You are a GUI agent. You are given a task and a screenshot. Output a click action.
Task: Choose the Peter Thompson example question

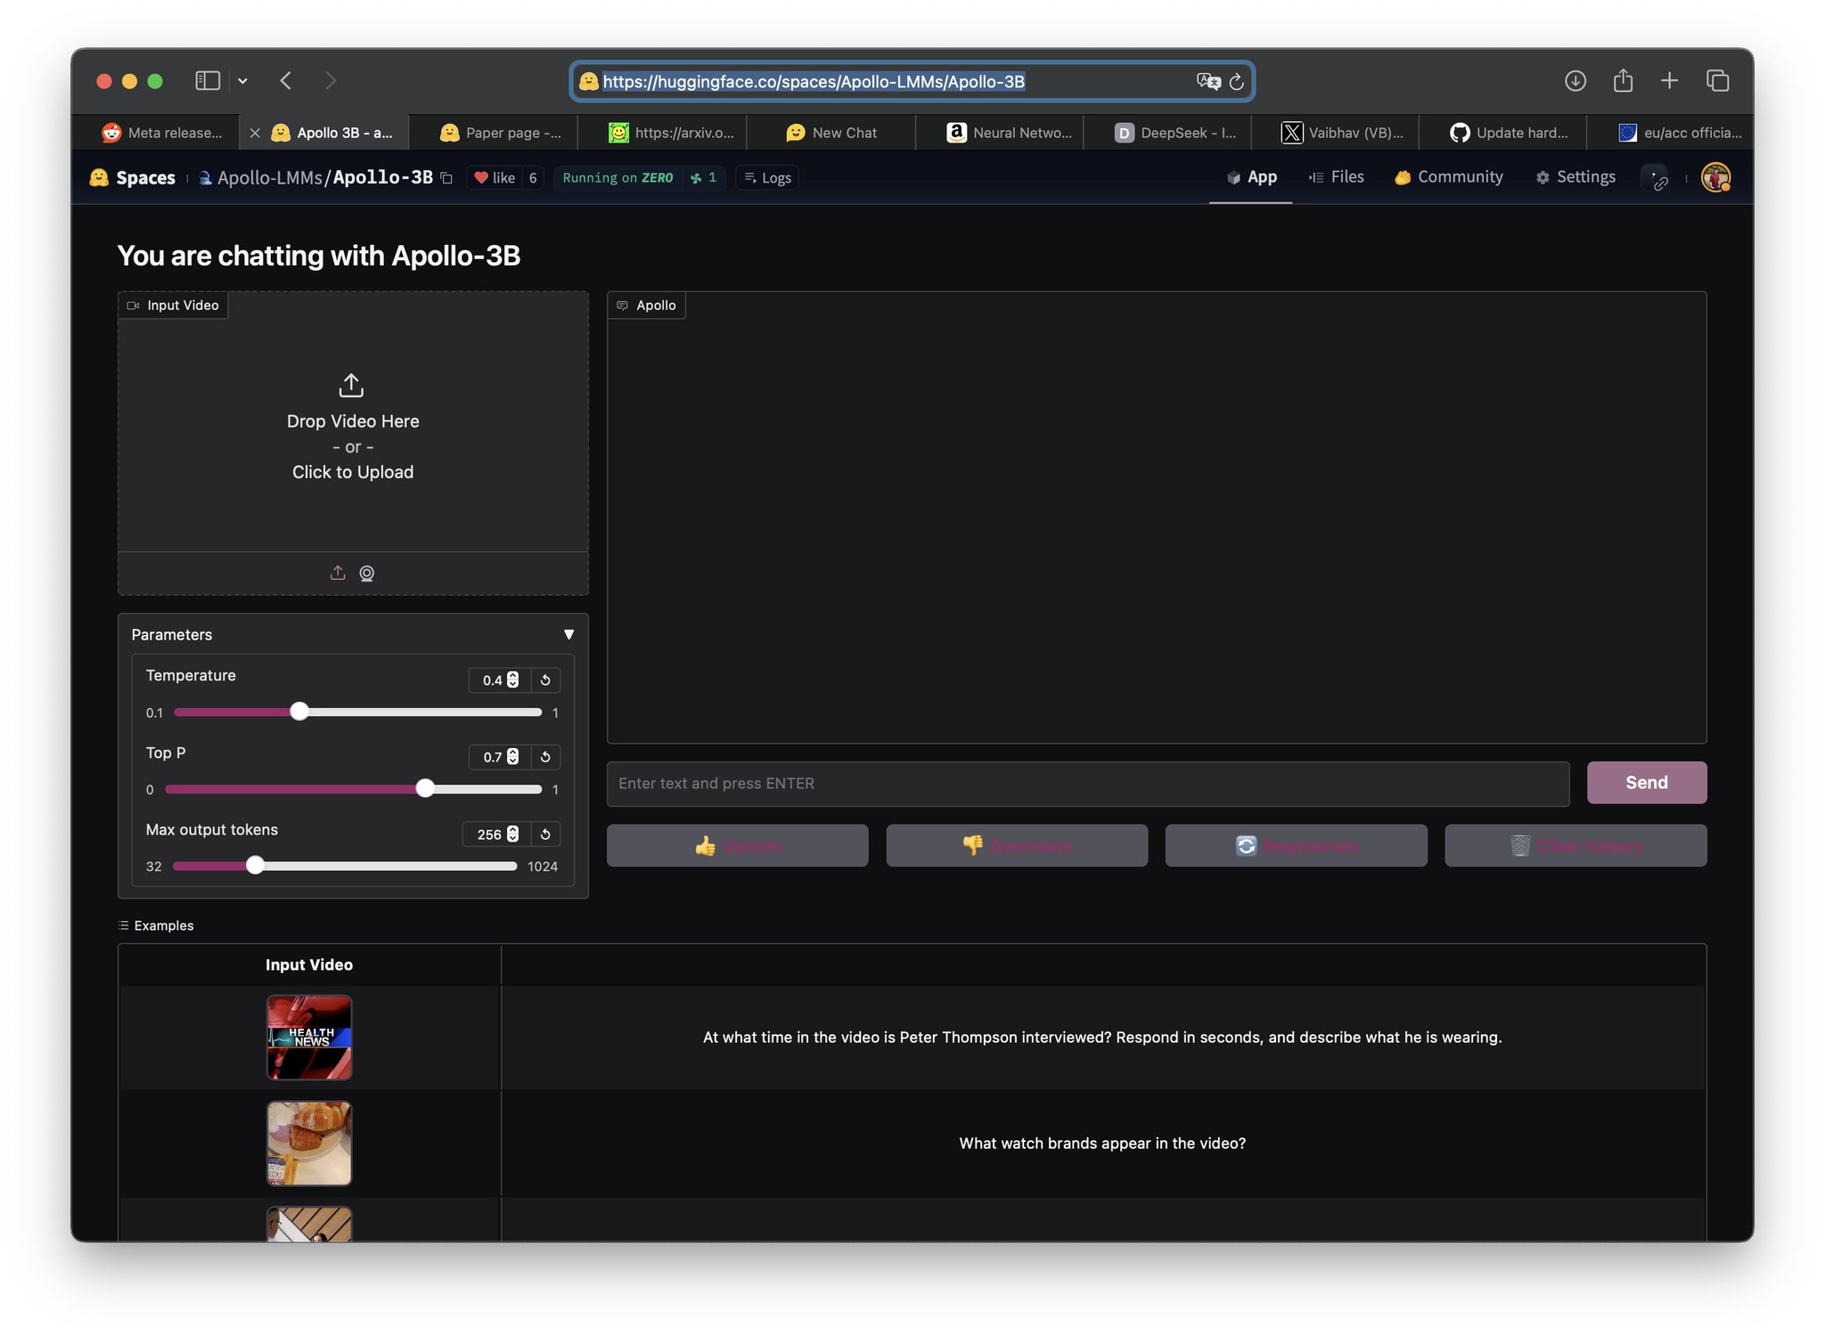click(x=1102, y=1038)
